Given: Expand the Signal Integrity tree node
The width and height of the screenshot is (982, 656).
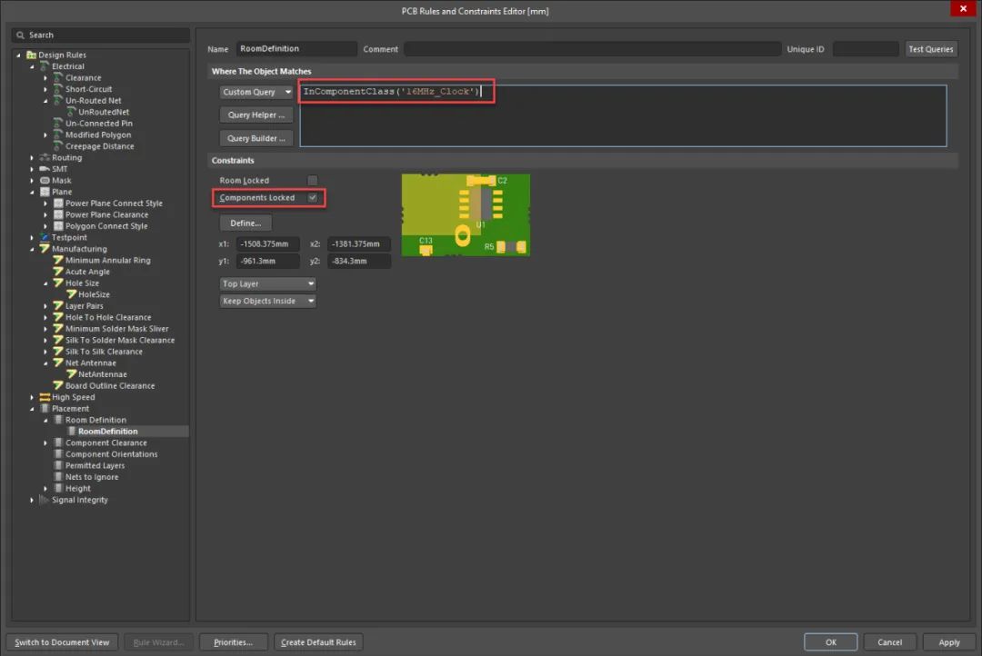Looking at the screenshot, I should pos(32,500).
